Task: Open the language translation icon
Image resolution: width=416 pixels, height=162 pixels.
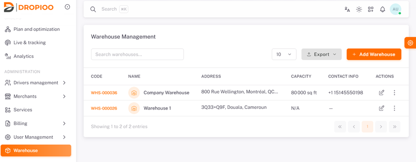Action: coord(347,9)
